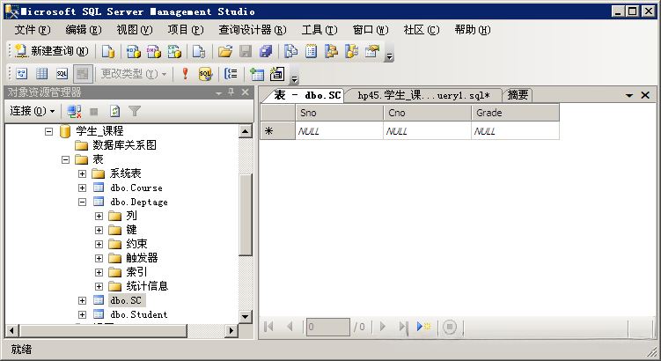Viewport: 661px width, 361px height.
Task: Click the Save disk icon
Action: [x=246, y=51]
